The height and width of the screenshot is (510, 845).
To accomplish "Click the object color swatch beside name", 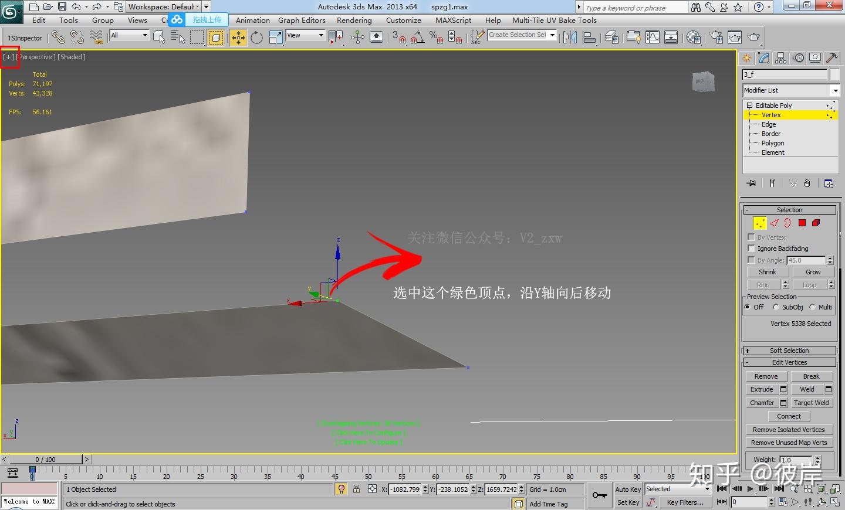I will click(835, 74).
